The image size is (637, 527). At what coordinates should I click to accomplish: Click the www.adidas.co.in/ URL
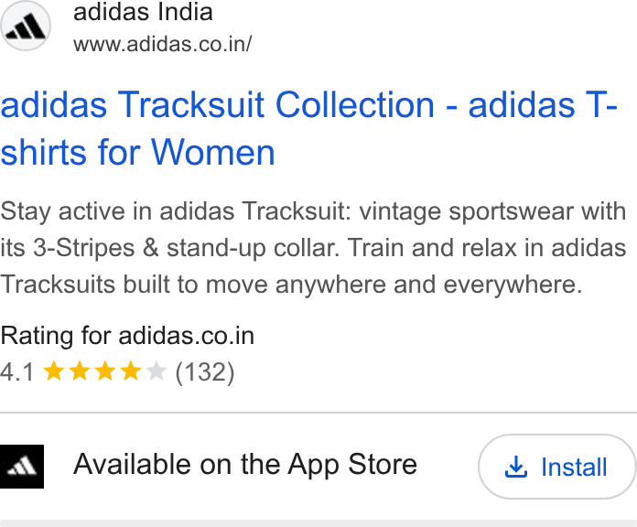[163, 44]
